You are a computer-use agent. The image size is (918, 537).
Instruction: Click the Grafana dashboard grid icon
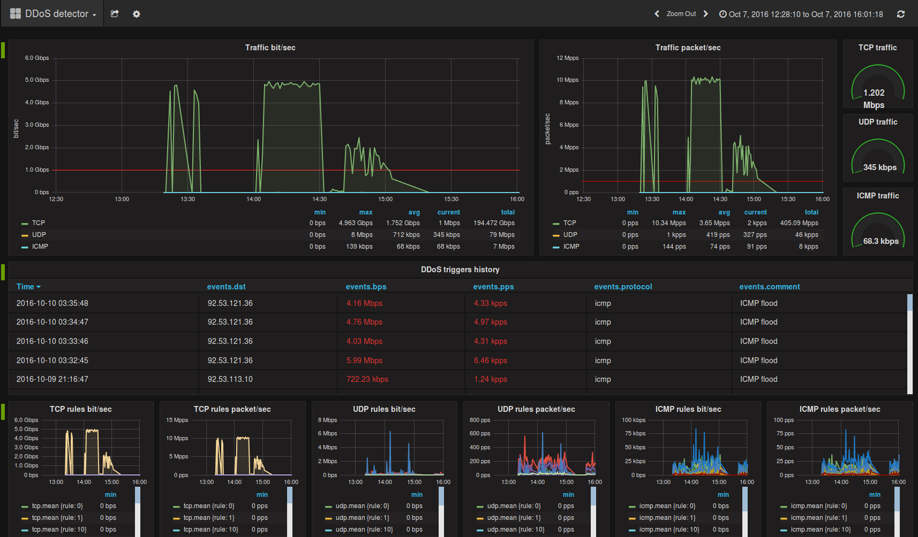coord(15,14)
